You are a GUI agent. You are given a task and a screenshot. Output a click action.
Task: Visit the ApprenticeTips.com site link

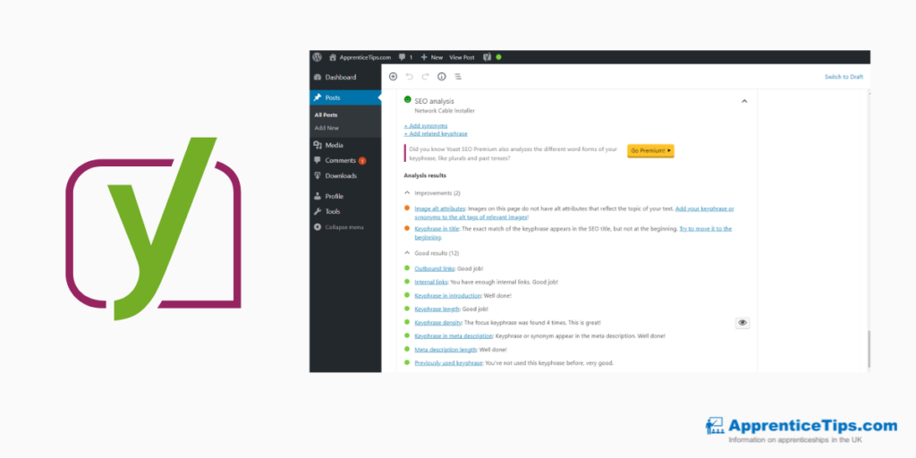pyautogui.click(x=360, y=57)
